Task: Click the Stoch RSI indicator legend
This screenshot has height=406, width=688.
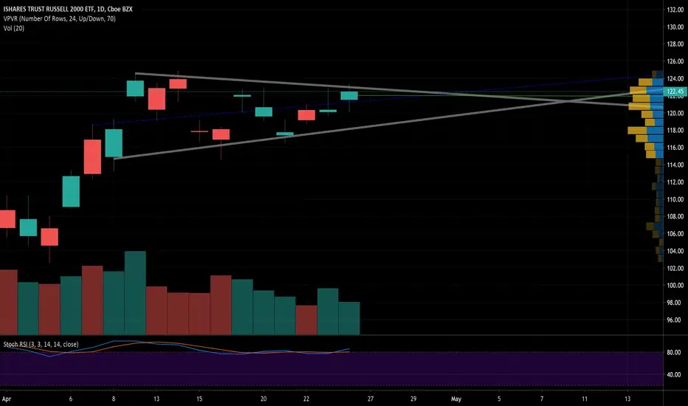Action: [x=41, y=345]
